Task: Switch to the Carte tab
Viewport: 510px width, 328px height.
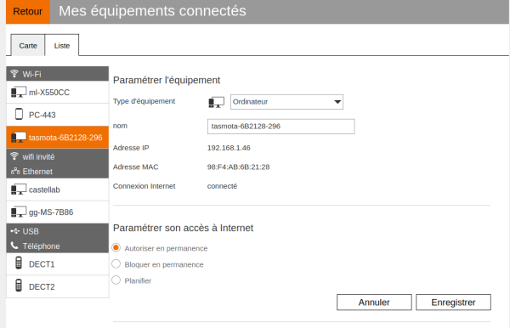Action: click(28, 45)
